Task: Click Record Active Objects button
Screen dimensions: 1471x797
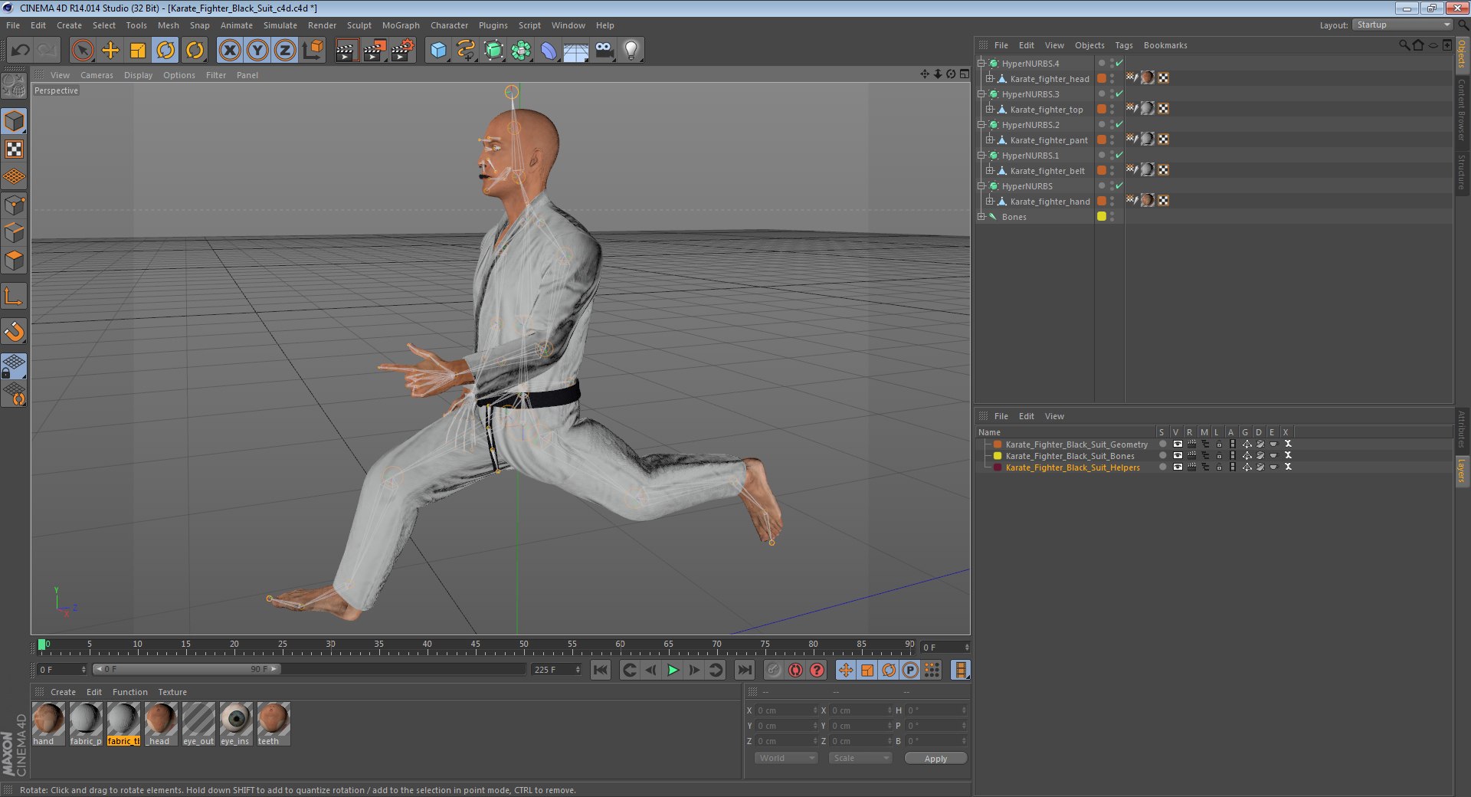Action: [x=774, y=670]
